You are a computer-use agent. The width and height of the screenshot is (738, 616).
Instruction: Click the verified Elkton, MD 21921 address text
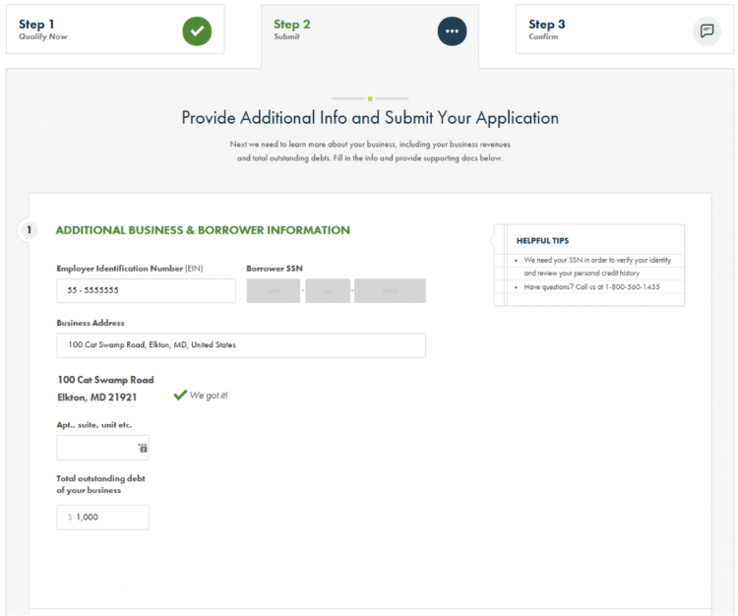coord(97,398)
